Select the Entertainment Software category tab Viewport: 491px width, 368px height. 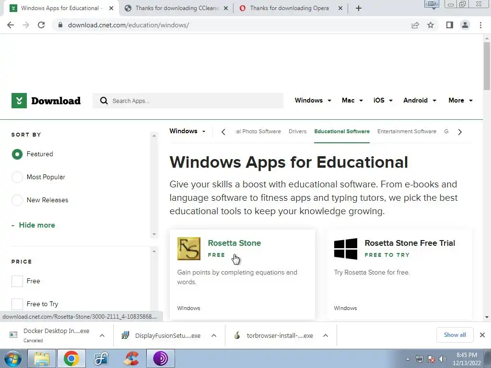pyautogui.click(x=407, y=131)
